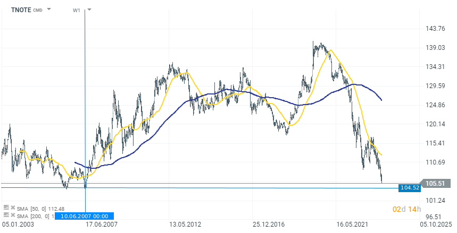Viewport: 457px width, 233px height.
Task: Click the 139.03 price axis label
Action: 435,47
